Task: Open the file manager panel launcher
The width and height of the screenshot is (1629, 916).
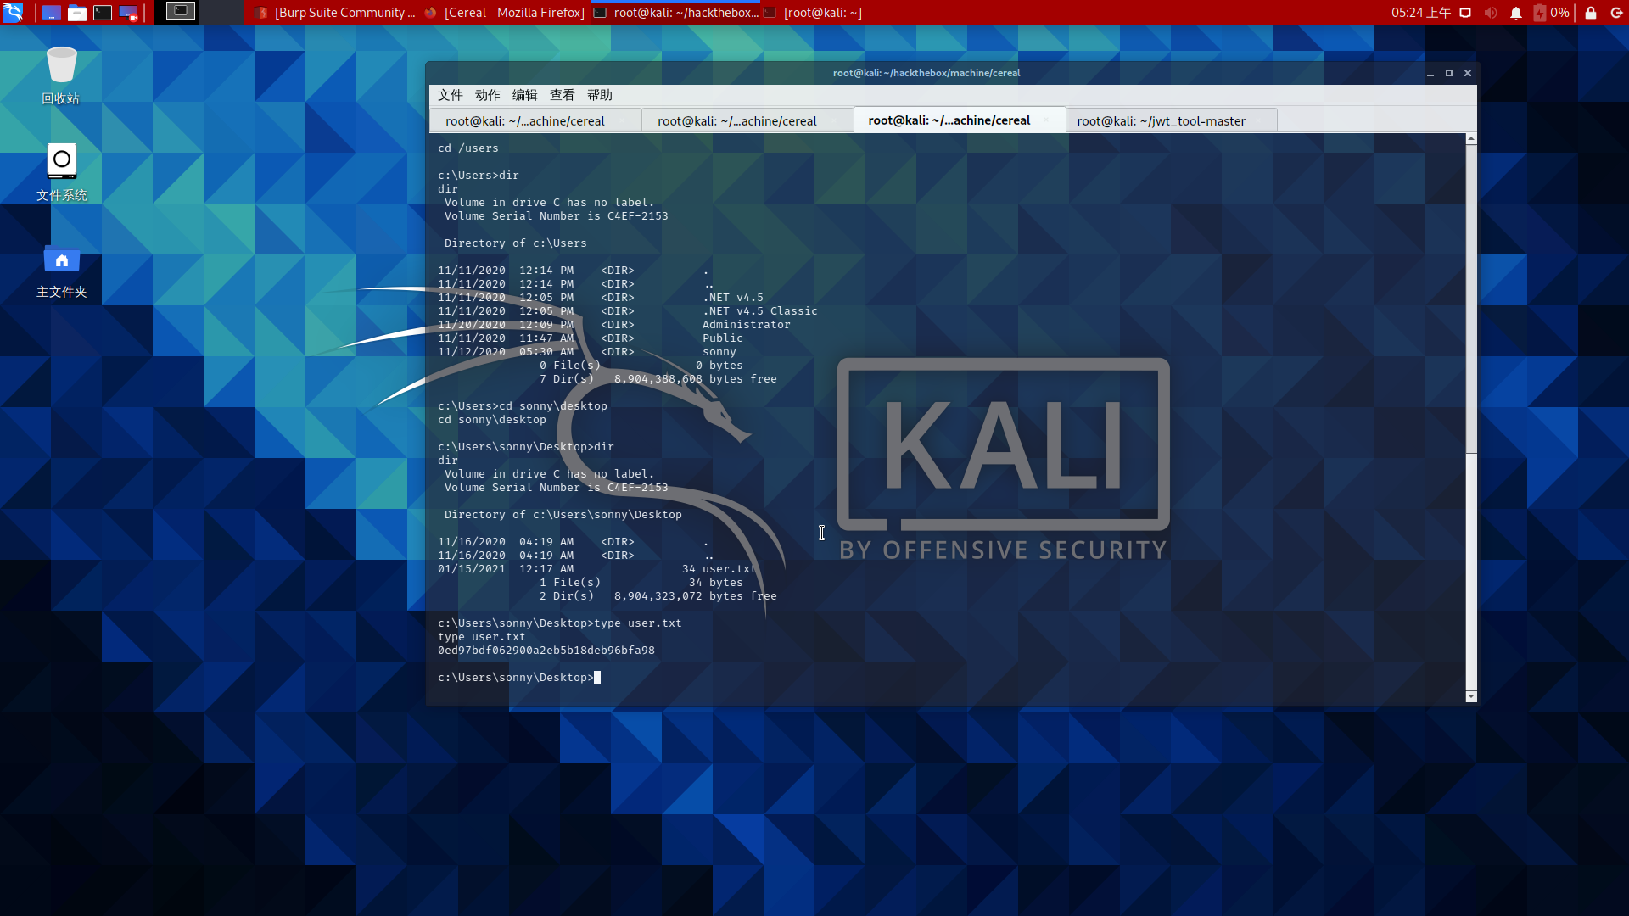Action: pyautogui.click(x=77, y=12)
